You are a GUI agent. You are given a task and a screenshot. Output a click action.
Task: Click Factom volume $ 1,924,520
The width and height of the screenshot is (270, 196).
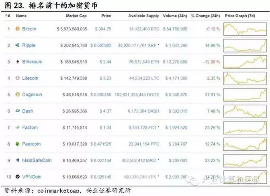tap(176, 127)
